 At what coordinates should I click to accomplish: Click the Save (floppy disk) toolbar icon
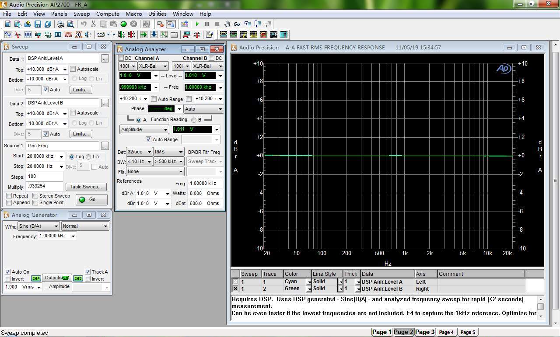[x=38, y=24]
